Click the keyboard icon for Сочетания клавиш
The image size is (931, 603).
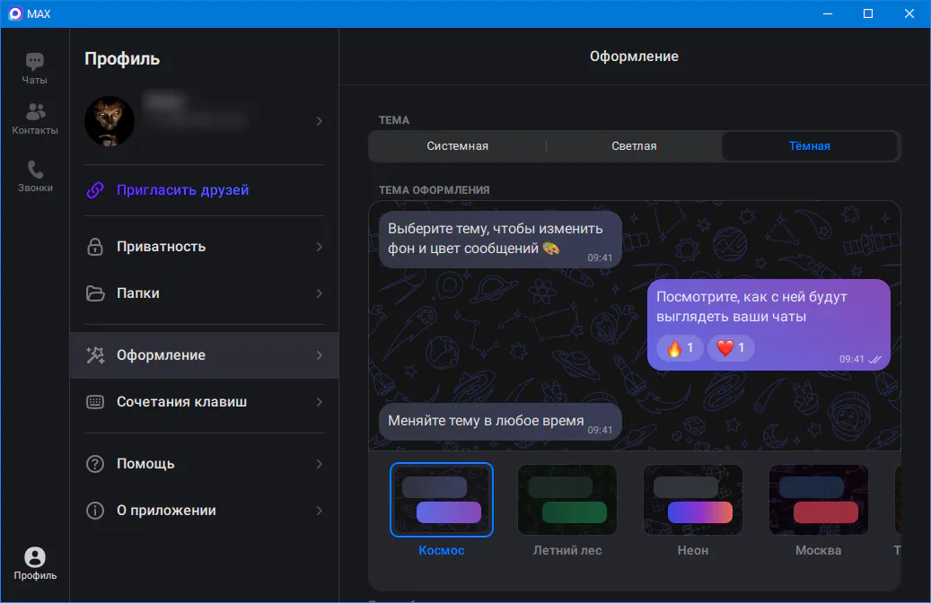tap(95, 402)
